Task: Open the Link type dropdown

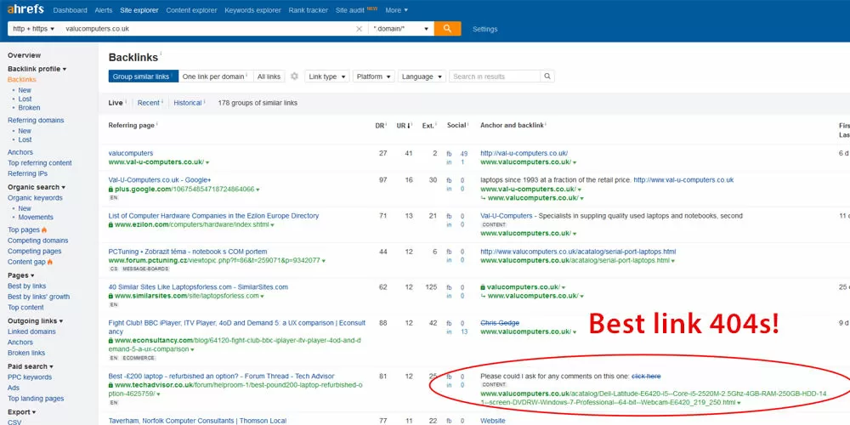Action: point(326,76)
